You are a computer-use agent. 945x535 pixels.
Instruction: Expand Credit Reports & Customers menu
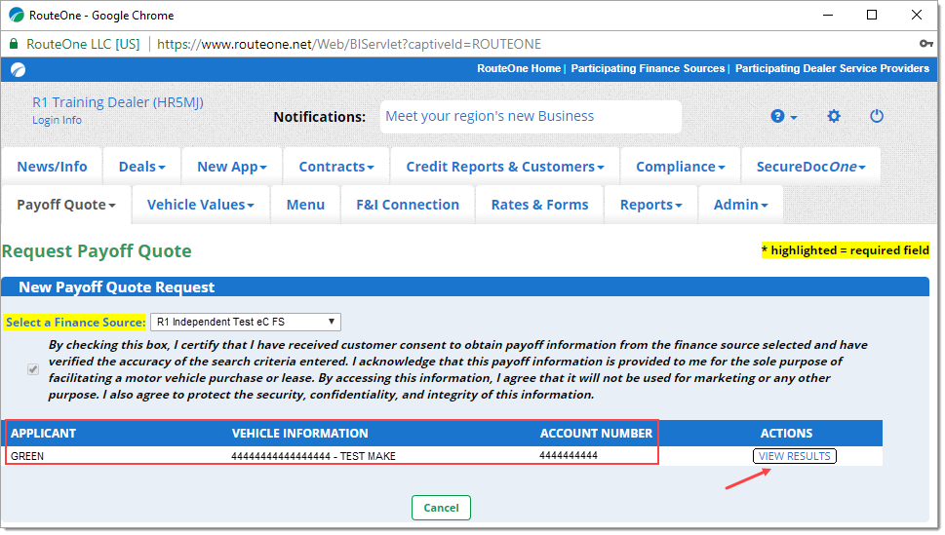[505, 167]
